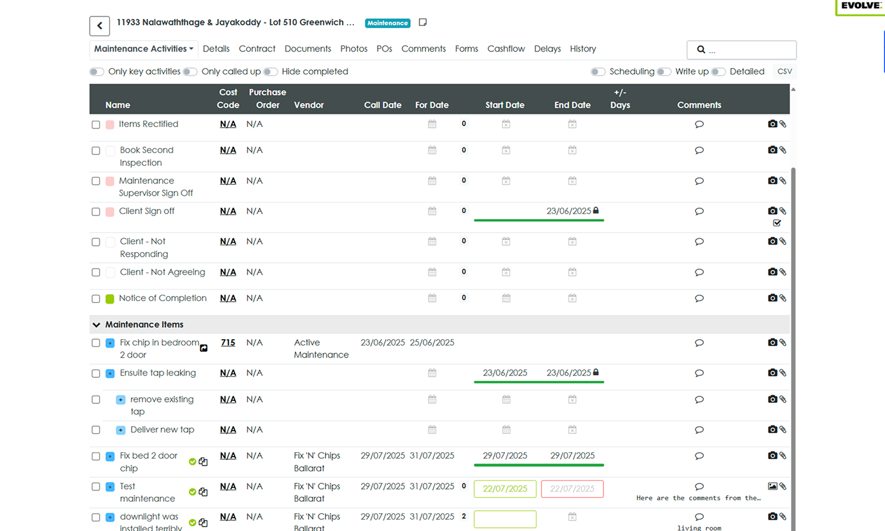885x531 pixels.
Task: Open the Delays tab
Action: tap(547, 49)
